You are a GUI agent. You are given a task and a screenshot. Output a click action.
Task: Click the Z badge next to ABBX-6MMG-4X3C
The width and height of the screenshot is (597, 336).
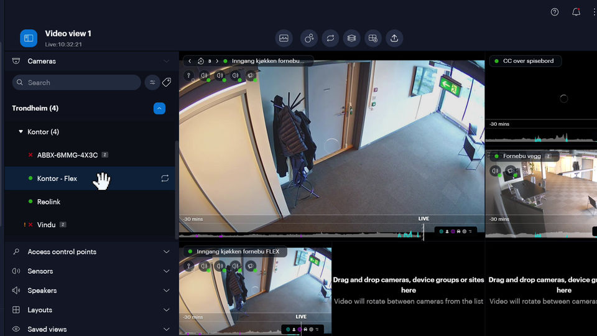(x=104, y=155)
